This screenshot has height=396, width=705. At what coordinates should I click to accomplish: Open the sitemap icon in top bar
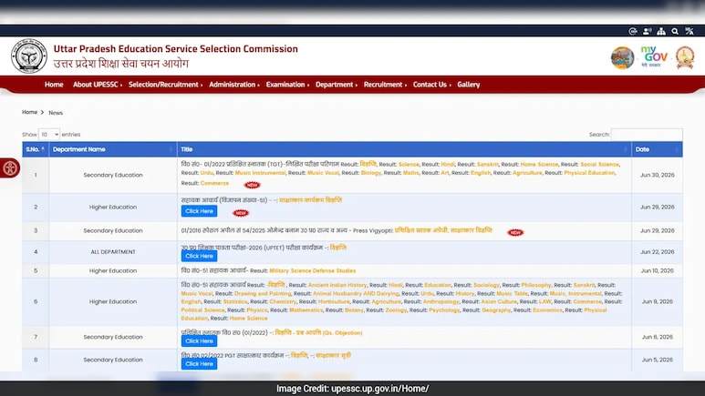(x=661, y=31)
